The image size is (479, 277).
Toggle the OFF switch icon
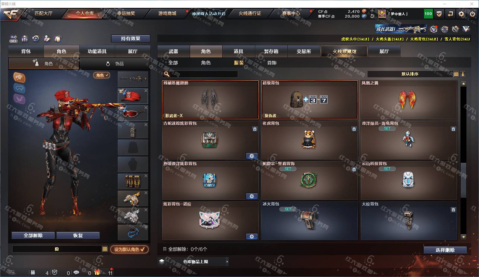pyautogui.click(x=13, y=39)
